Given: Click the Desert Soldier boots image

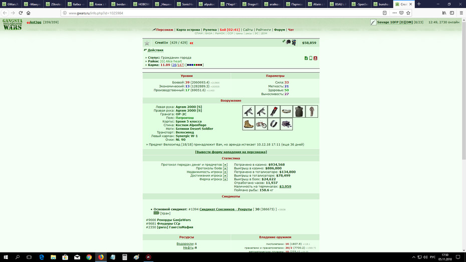Looking at the screenshot, I should 249,124.
